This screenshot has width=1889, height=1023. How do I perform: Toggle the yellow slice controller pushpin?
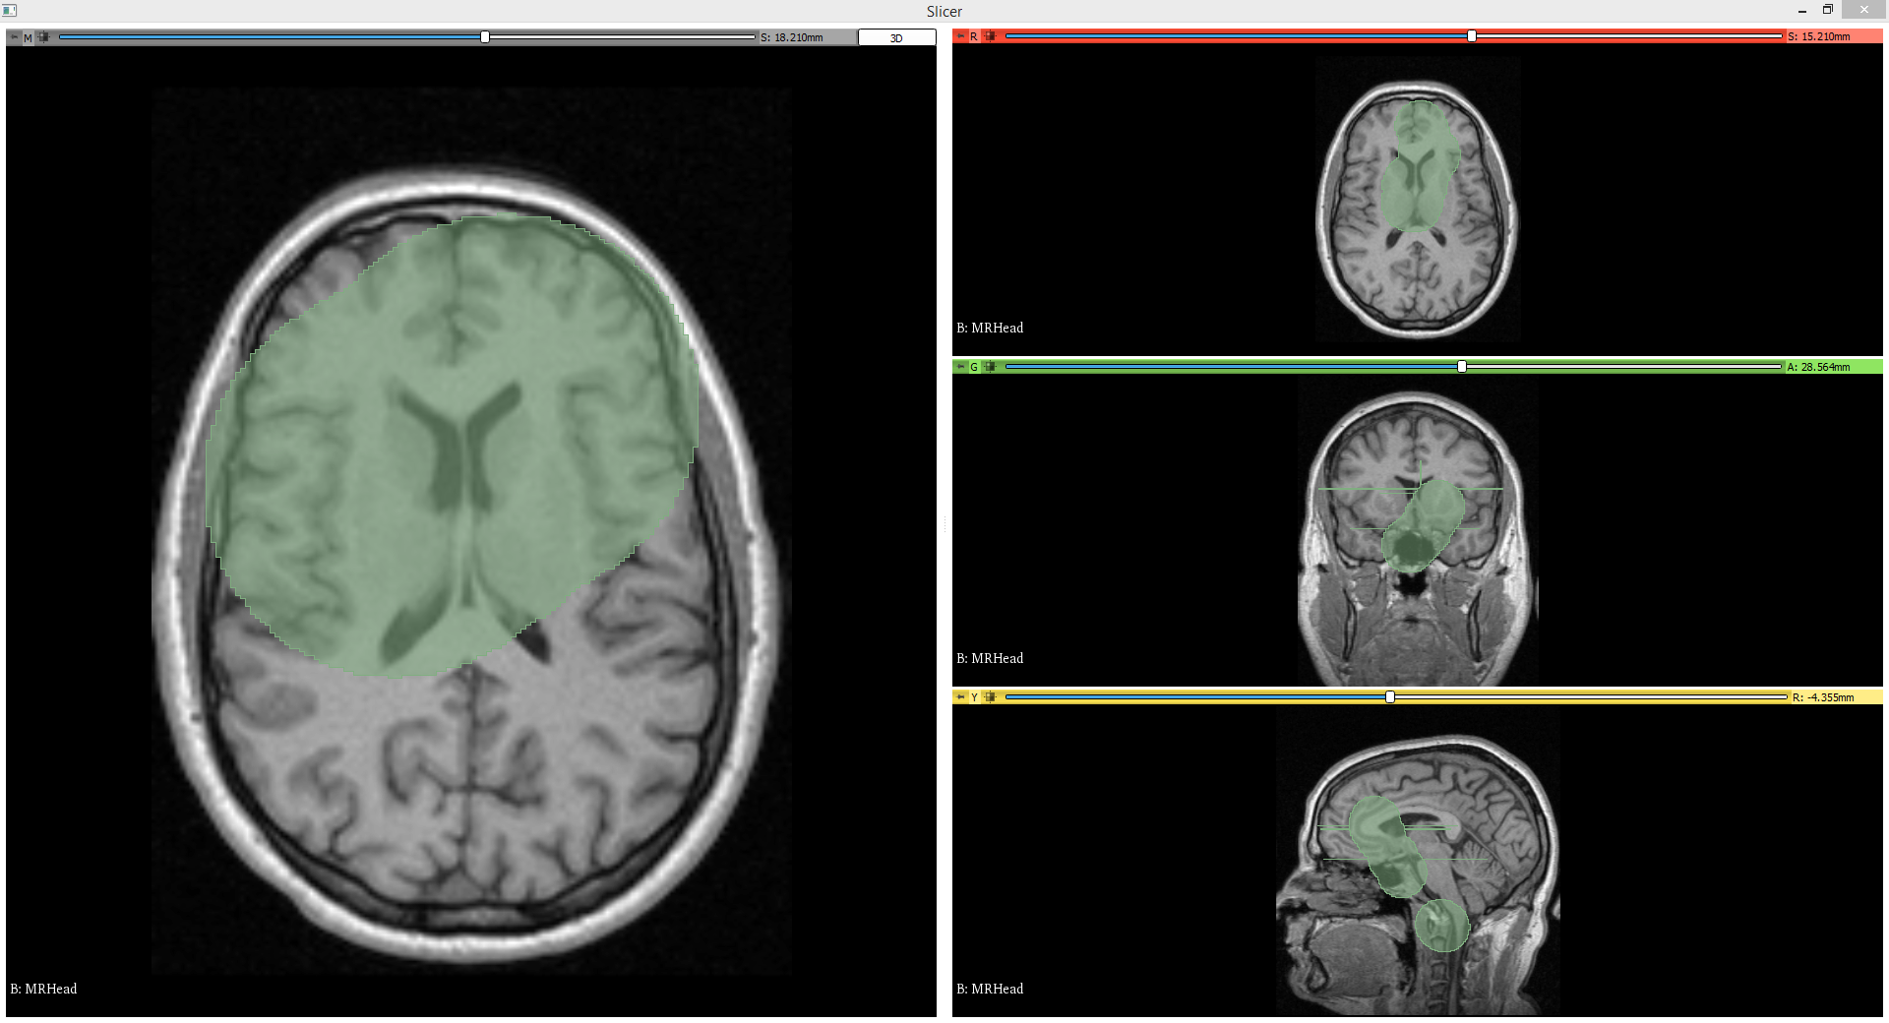[961, 696]
